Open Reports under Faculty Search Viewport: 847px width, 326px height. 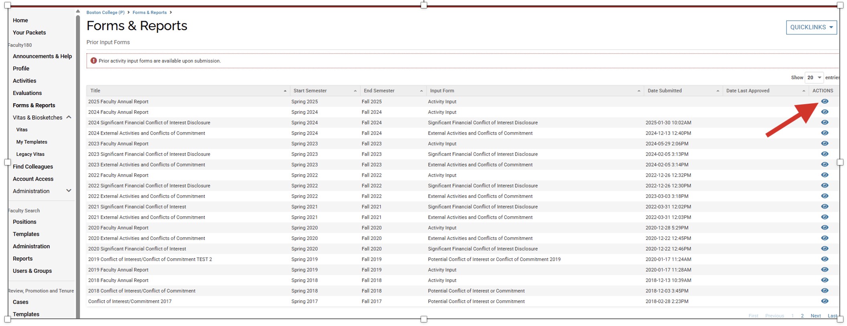pos(22,259)
